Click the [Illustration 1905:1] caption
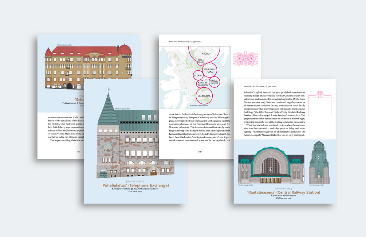This screenshot has height=237, width=366. point(135,181)
